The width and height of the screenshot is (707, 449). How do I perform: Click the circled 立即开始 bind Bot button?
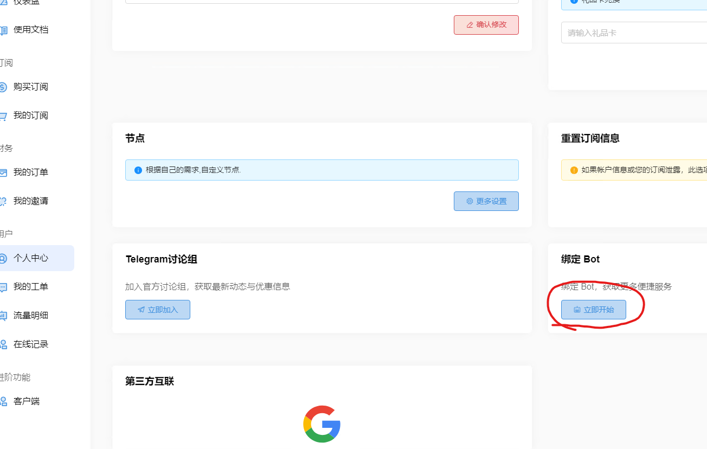(593, 309)
